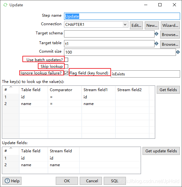Enable Use batch updates checkbox
This screenshot has height=187, width=182.
pyautogui.click(x=66, y=60)
